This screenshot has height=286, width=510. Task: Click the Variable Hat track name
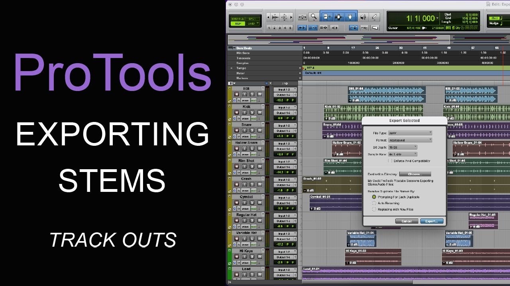(x=246, y=233)
